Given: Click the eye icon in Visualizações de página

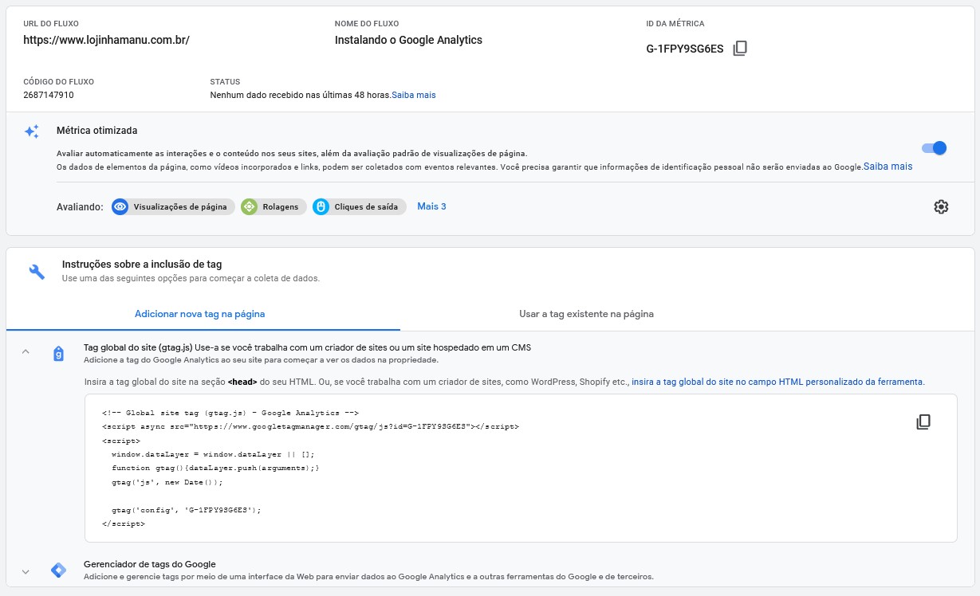Looking at the screenshot, I should click(x=120, y=206).
